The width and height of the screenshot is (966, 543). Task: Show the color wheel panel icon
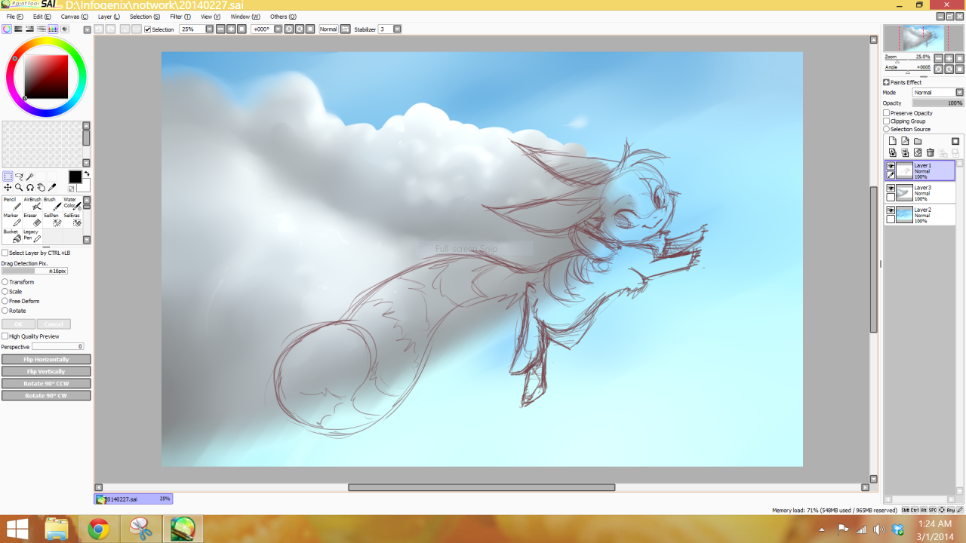click(x=7, y=29)
